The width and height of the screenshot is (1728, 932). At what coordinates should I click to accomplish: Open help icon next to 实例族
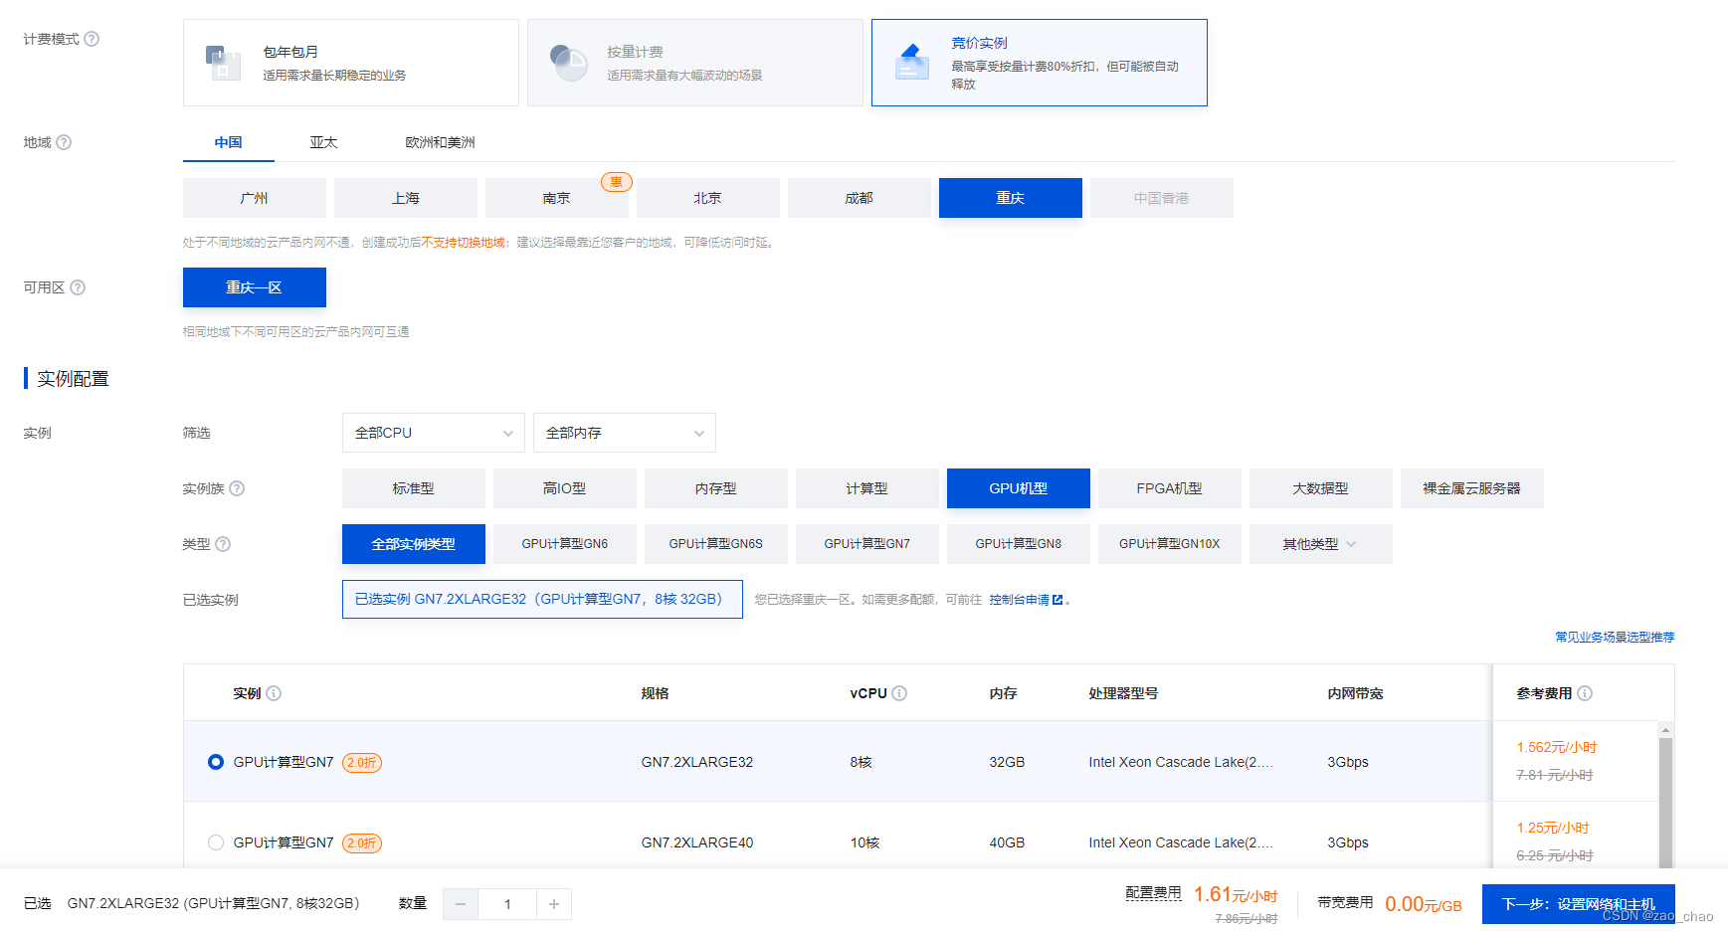(237, 488)
